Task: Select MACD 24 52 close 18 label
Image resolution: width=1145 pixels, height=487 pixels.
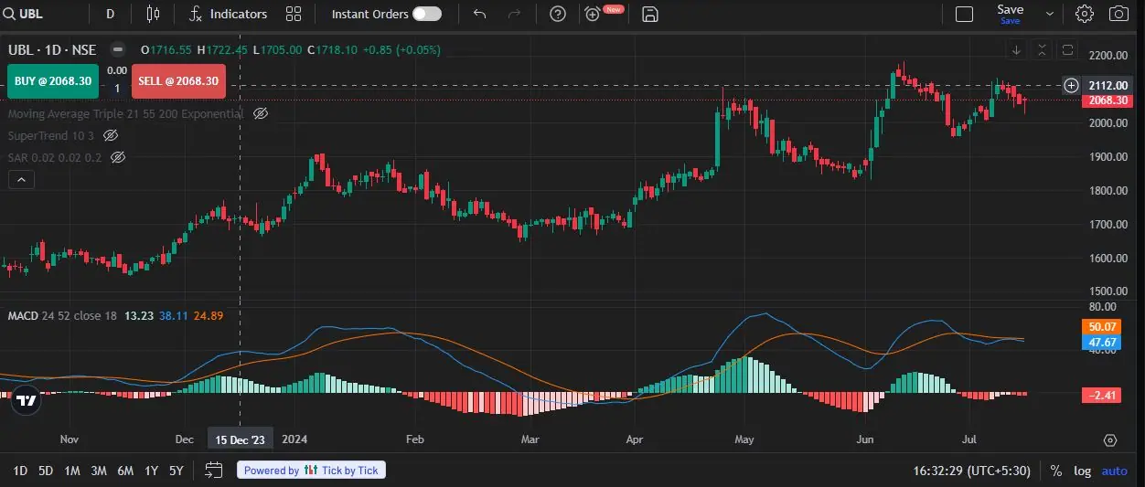Action: pos(63,315)
